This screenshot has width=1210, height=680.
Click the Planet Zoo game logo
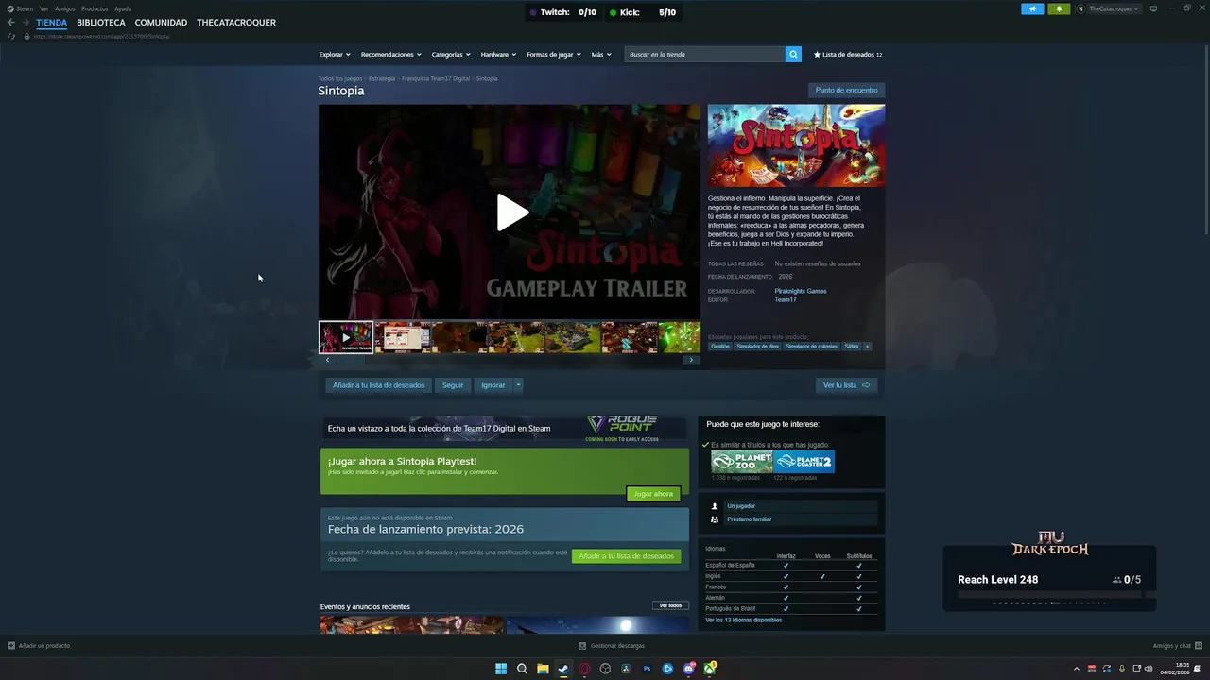[x=742, y=462]
